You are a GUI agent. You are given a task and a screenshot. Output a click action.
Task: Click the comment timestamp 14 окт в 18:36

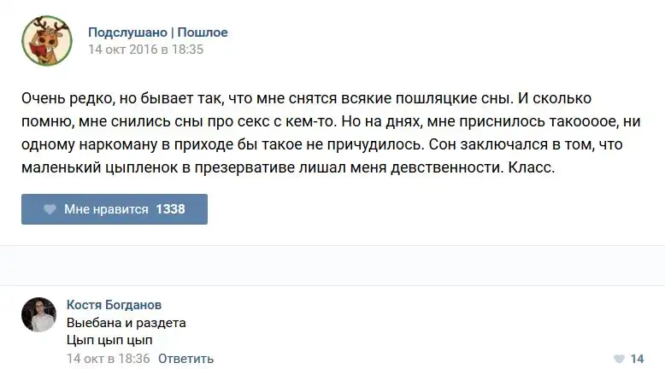[108, 359]
